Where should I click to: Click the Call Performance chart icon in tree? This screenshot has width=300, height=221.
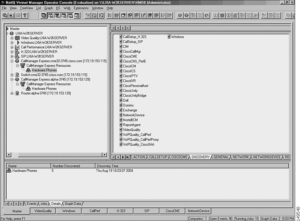17,47
